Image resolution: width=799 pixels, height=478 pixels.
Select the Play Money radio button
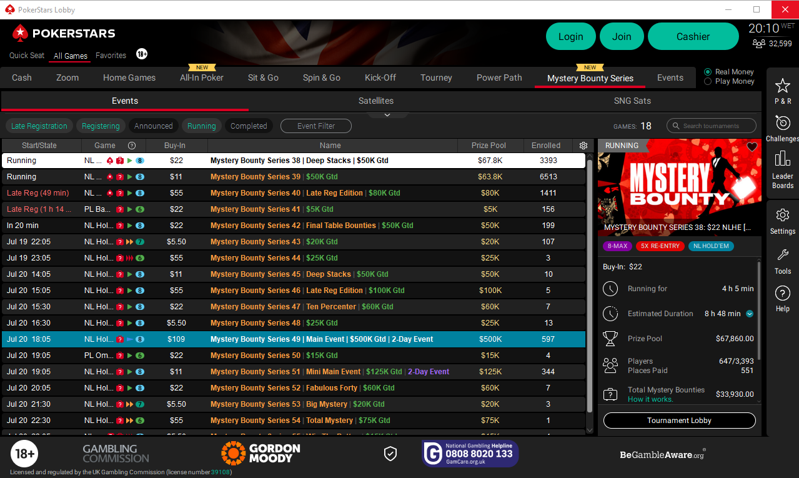click(x=708, y=81)
